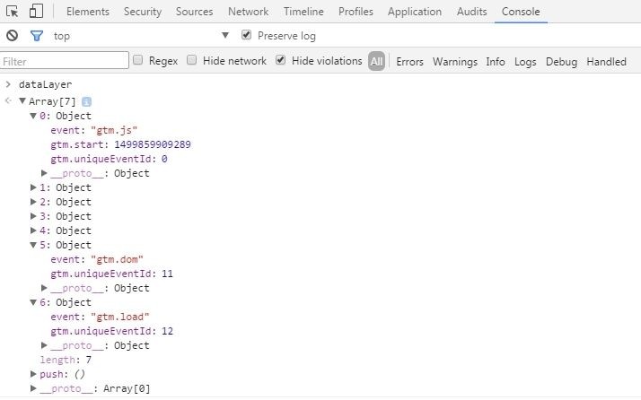Toggle the Preserve log checkbox
Viewport: 641px width, 400px height.
pos(246,35)
